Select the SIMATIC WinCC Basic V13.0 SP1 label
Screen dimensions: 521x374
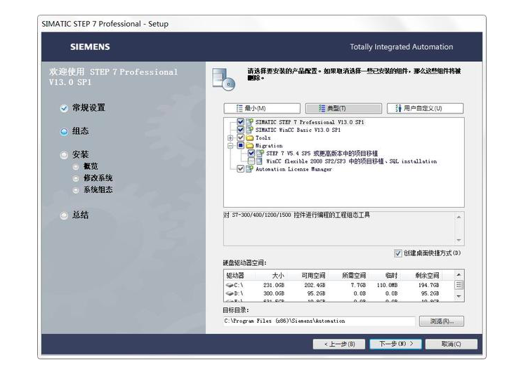[x=298, y=130]
